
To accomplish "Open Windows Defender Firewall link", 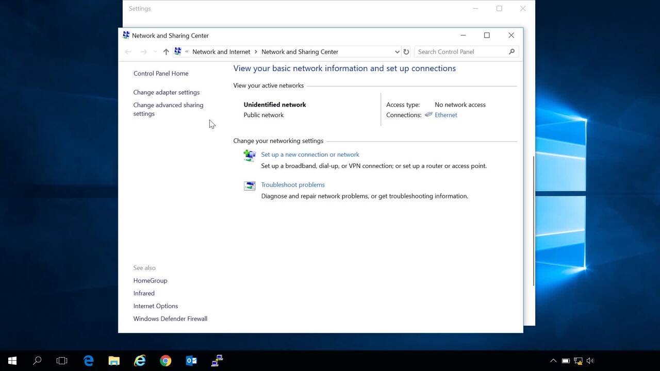I will (x=170, y=318).
